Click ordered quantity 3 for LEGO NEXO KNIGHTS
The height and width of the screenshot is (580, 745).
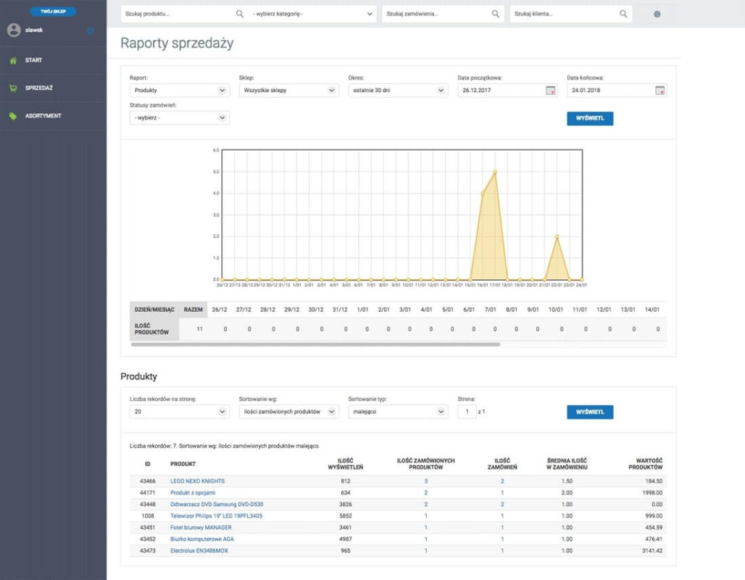(x=425, y=481)
